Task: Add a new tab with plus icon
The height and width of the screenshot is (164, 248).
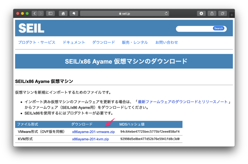Action: point(232,15)
